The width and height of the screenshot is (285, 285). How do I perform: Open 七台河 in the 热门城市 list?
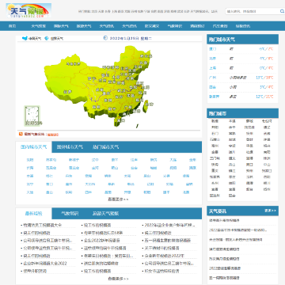point(267,121)
